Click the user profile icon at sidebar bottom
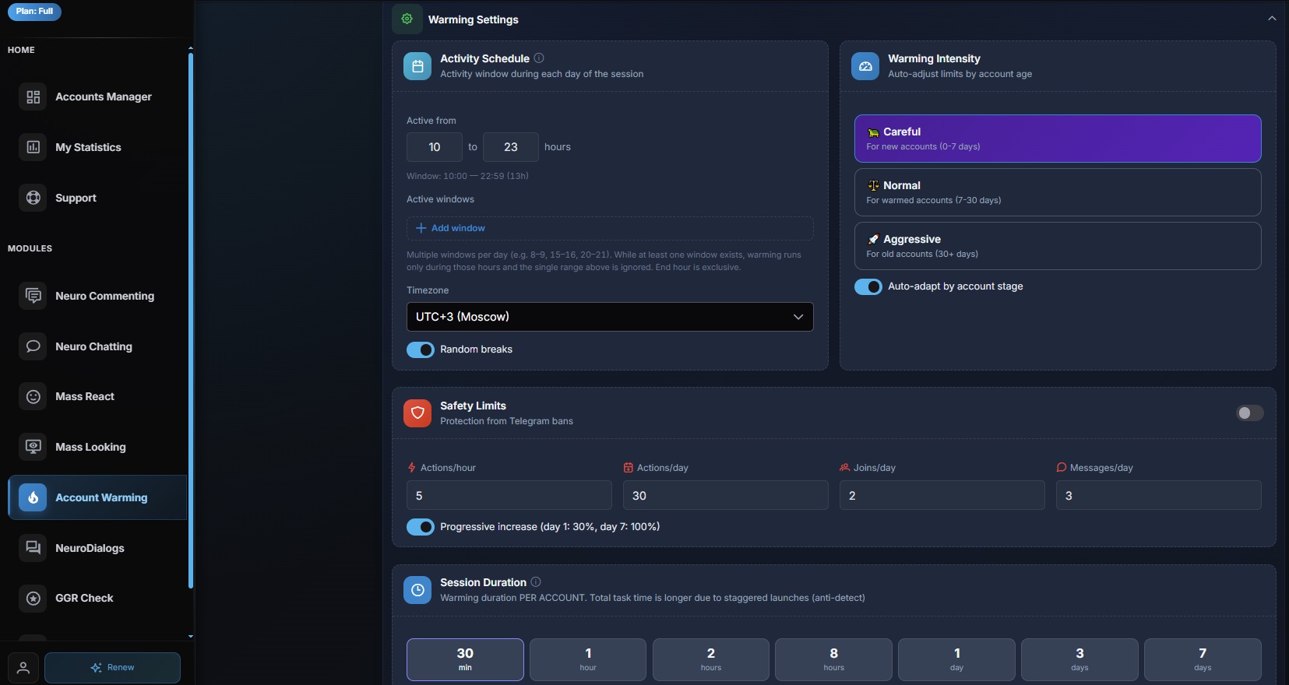The width and height of the screenshot is (1289, 685). click(23, 668)
